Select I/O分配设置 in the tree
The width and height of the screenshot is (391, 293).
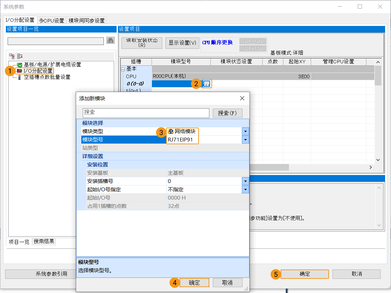tap(38, 71)
